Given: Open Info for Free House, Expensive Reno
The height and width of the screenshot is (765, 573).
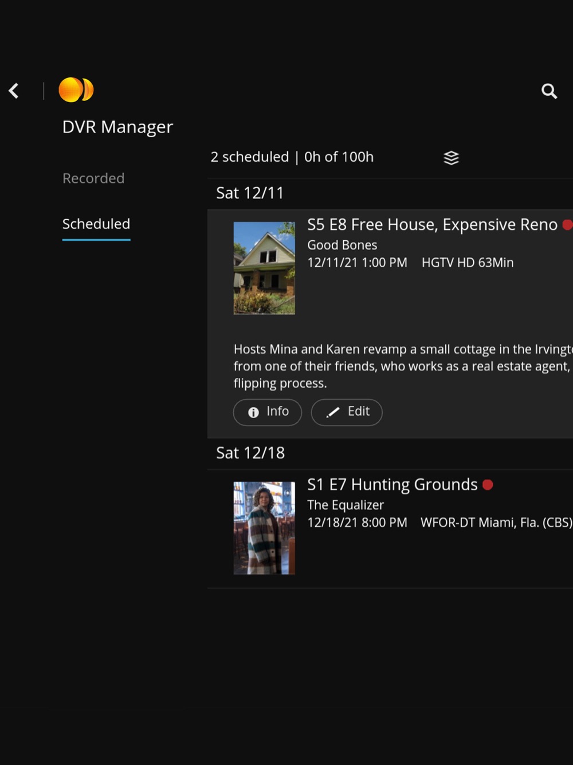Looking at the screenshot, I should (268, 412).
